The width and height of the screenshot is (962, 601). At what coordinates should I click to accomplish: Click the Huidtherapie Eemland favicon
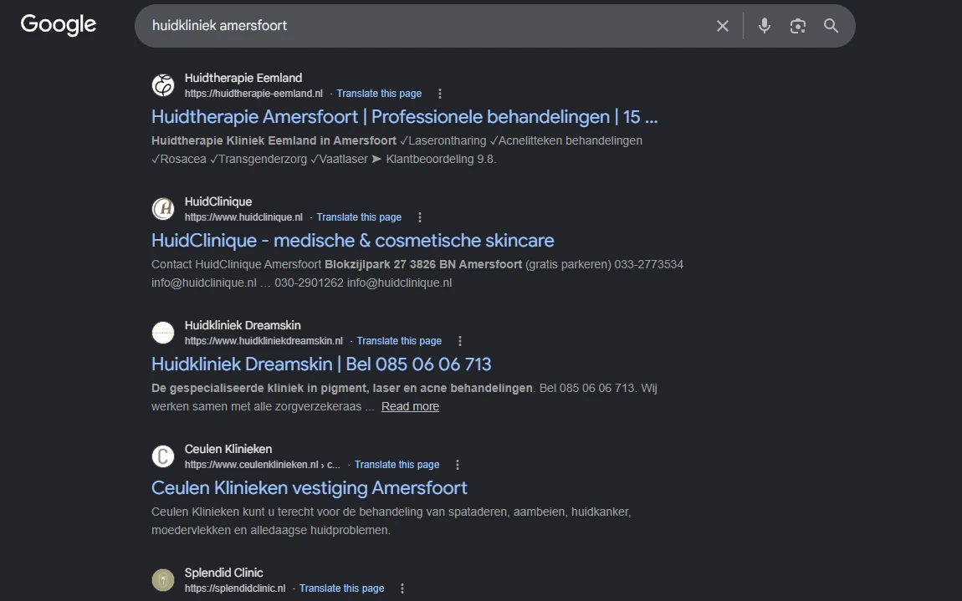[x=163, y=85]
